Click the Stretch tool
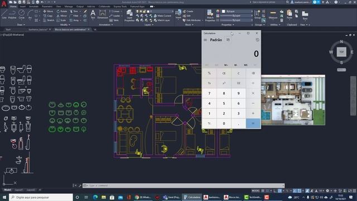The width and height of the screenshot is (357, 201). pos(49,20)
